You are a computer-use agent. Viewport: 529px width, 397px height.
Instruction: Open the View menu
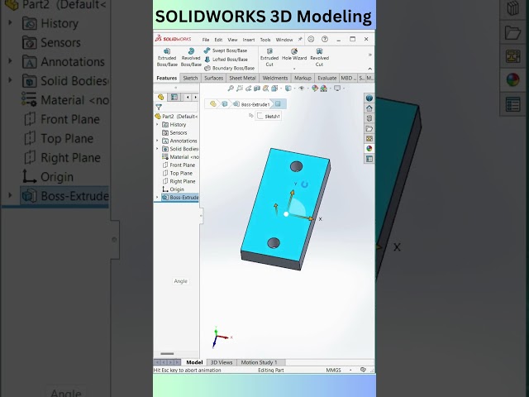point(232,40)
